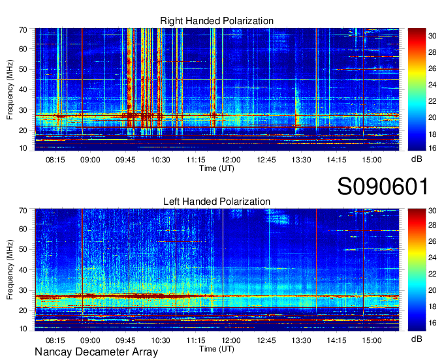Click the 28 dB value on Right Handed colorbar
The height and width of the screenshot is (360, 444).
(x=432, y=52)
